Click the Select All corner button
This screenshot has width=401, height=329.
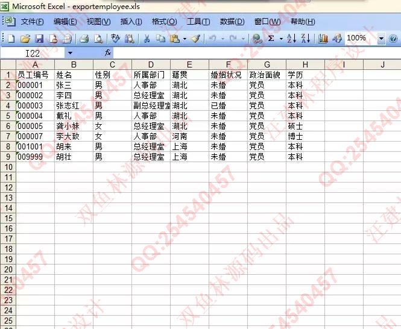[8, 64]
